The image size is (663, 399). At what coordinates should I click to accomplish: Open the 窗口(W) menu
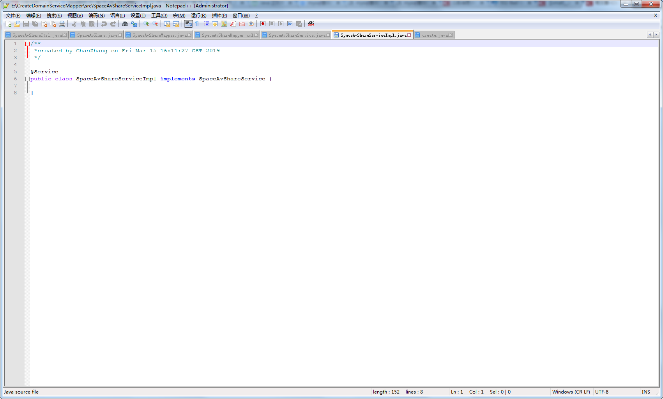241,16
